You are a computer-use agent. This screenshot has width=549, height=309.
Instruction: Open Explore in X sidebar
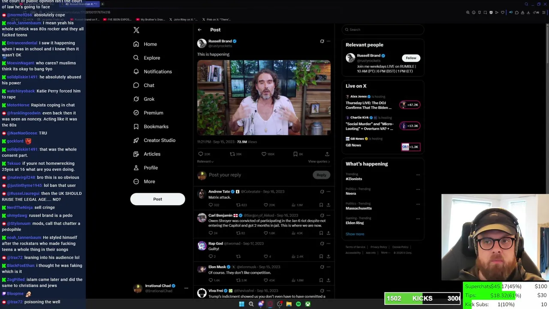point(146,58)
